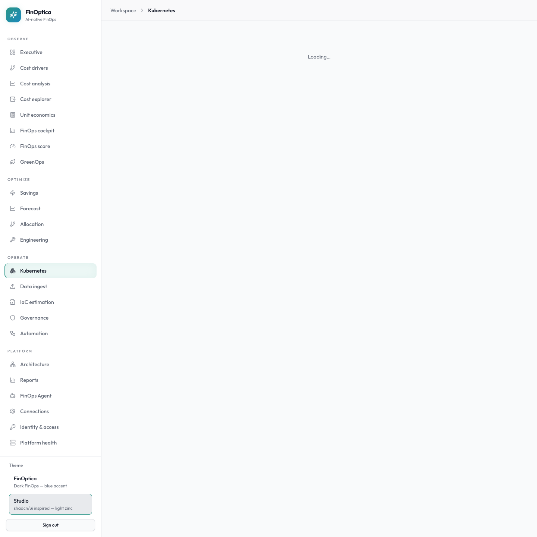Open the Identity & access label
Screen dimensions: 537x537
(39, 427)
